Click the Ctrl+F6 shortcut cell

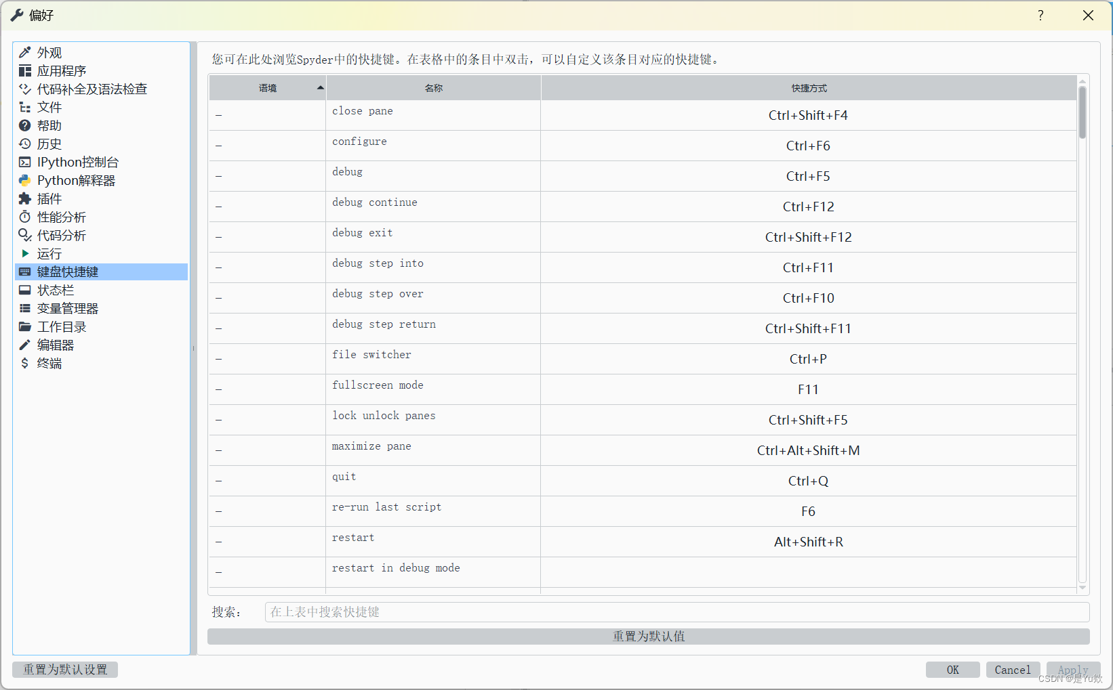[x=809, y=146]
